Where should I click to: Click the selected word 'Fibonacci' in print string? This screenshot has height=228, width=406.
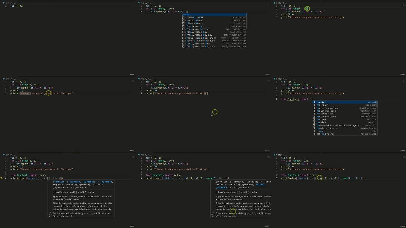click(25, 93)
